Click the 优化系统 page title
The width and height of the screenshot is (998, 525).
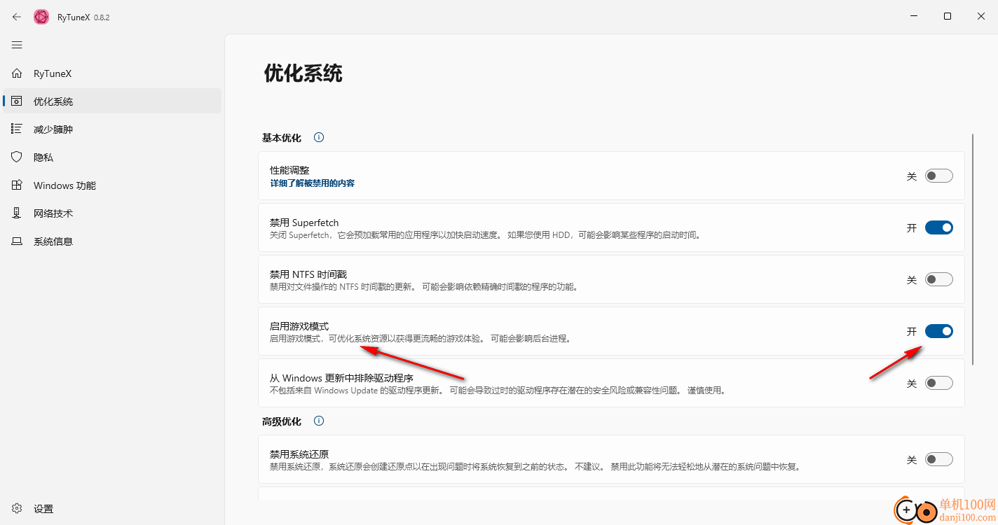(x=303, y=73)
